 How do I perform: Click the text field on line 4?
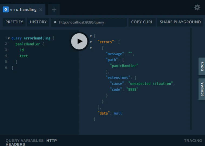24,56
